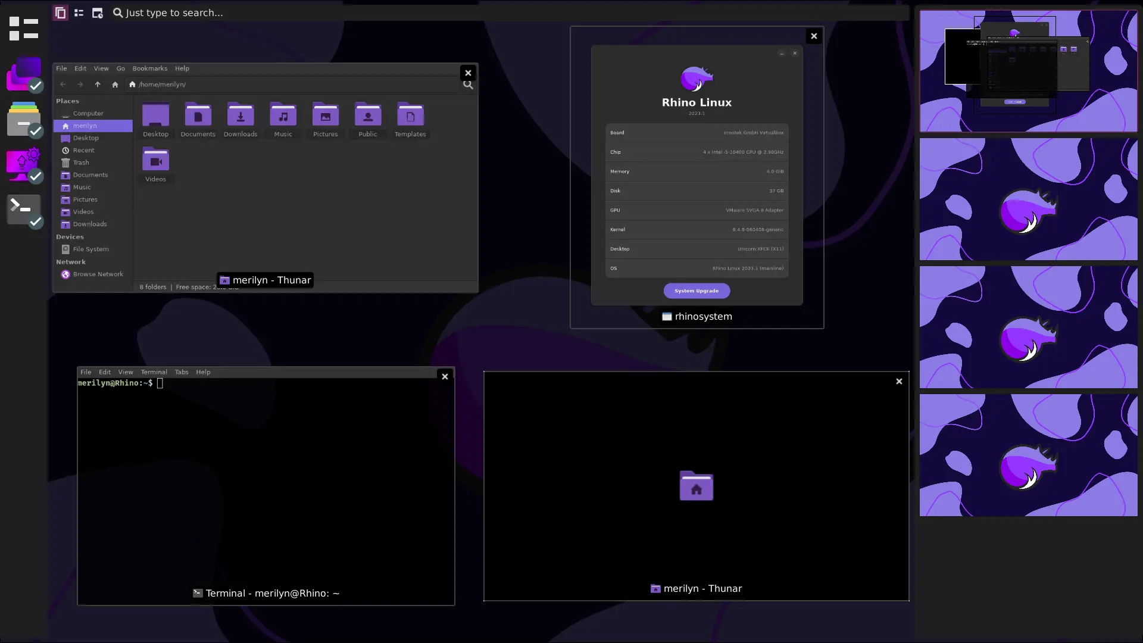Open the Tabs menu in Terminal preview
This screenshot has width=1143, height=643.
tap(182, 372)
